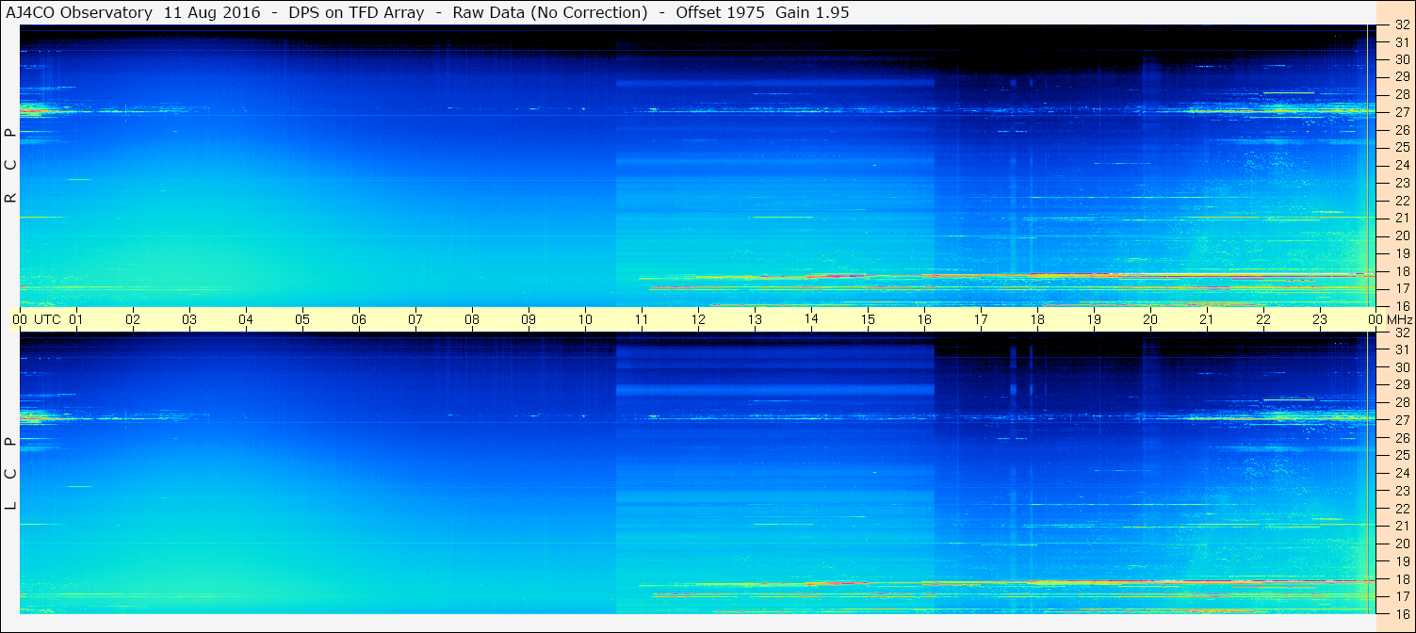The width and height of the screenshot is (1416, 633).
Task: Click the 23 hour marker on time axis
Action: pos(1320,319)
